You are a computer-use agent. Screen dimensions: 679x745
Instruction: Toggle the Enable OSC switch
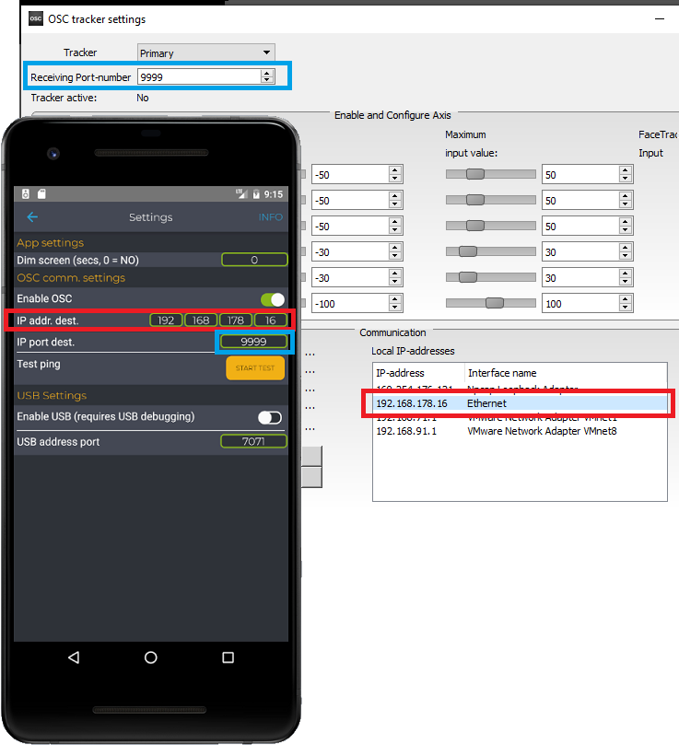pyautogui.click(x=272, y=299)
